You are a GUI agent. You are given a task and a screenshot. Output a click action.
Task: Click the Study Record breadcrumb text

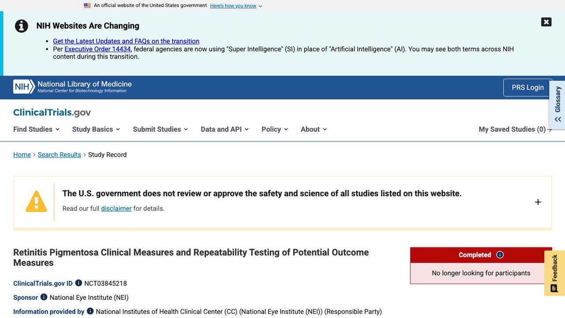tap(107, 155)
